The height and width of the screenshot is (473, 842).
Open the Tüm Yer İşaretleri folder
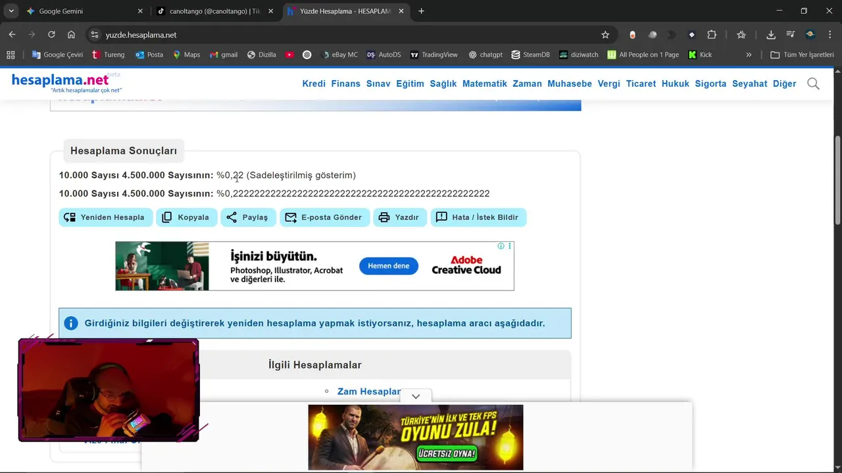[802, 55]
